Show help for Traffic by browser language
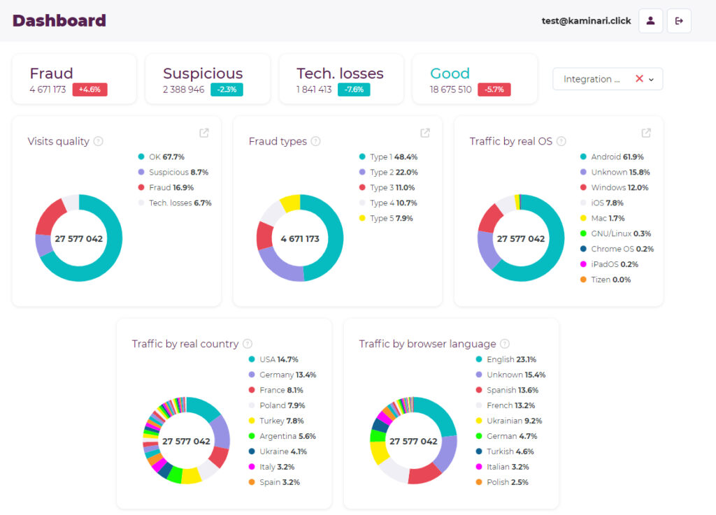 pos(505,344)
